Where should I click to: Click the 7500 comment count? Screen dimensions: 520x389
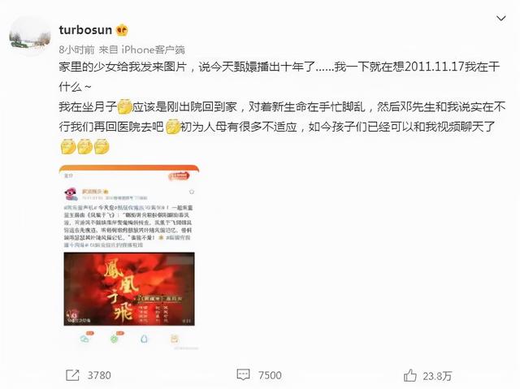pos(270,375)
